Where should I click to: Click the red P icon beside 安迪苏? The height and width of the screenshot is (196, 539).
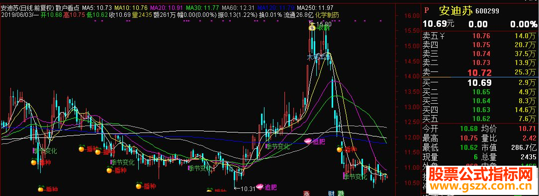click(427, 10)
